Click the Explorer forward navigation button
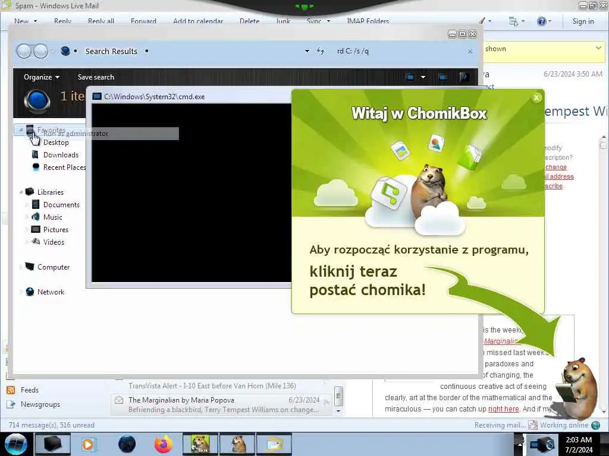The height and width of the screenshot is (456, 609). click(x=40, y=51)
